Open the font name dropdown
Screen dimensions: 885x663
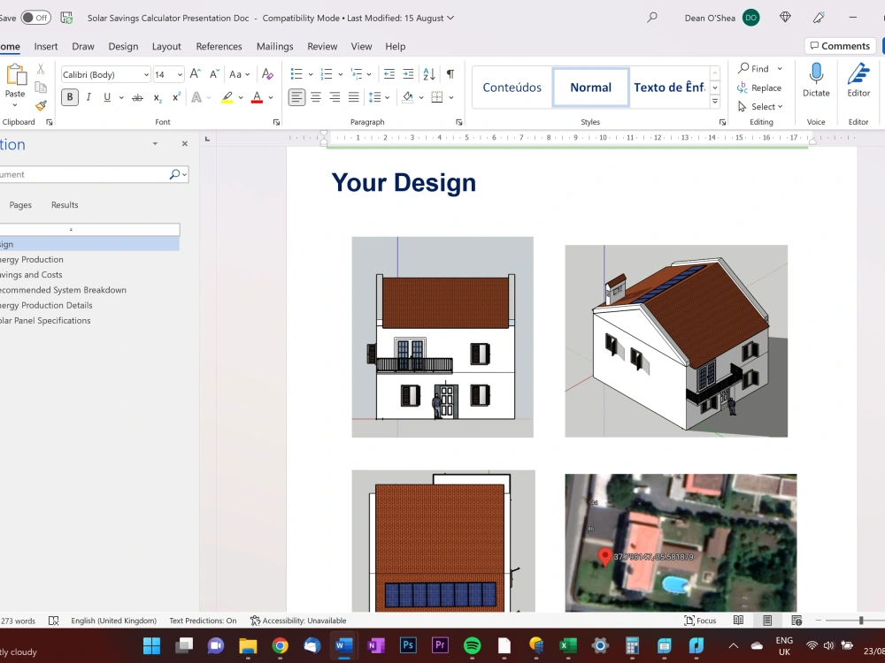pos(145,75)
